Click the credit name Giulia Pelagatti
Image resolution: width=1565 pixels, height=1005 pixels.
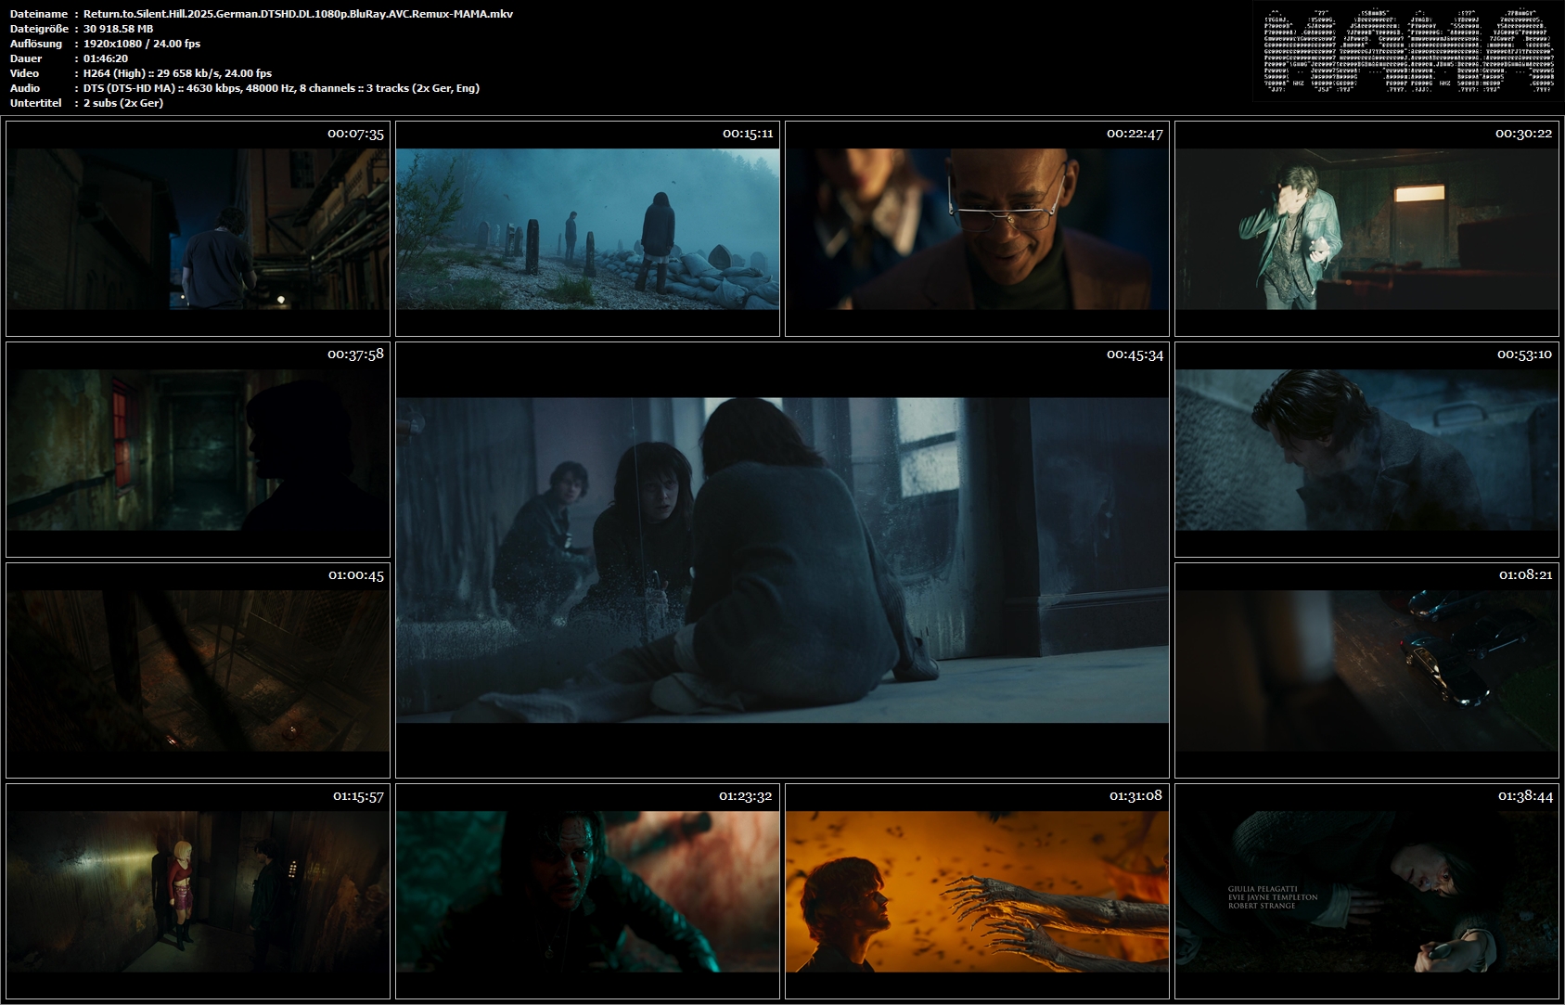tap(1263, 889)
